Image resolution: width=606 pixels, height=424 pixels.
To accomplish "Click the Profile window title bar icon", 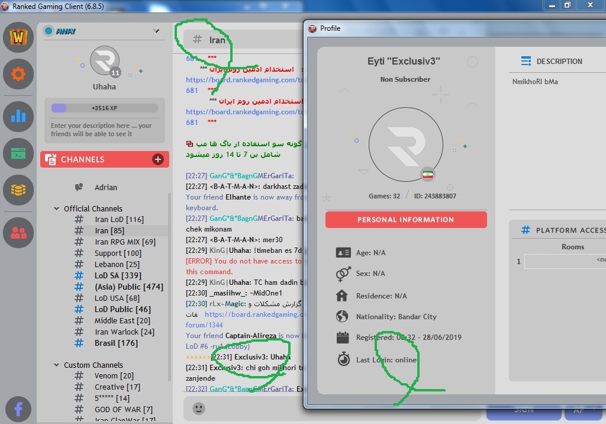I will click(312, 28).
